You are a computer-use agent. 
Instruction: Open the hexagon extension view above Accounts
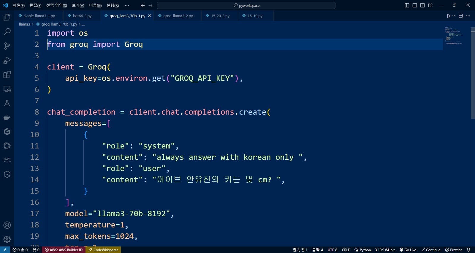click(x=7, y=174)
